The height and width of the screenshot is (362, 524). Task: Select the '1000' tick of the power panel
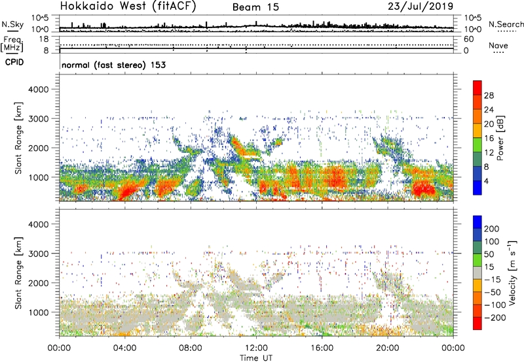(x=38, y=177)
